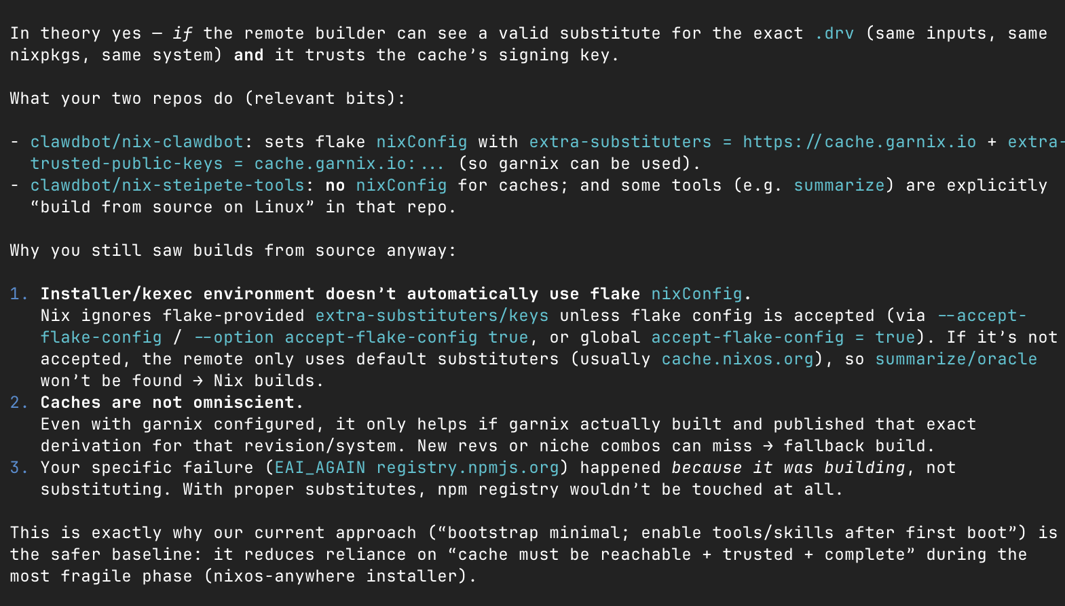
Task: Click list number 1 marker
Action: click(18, 294)
